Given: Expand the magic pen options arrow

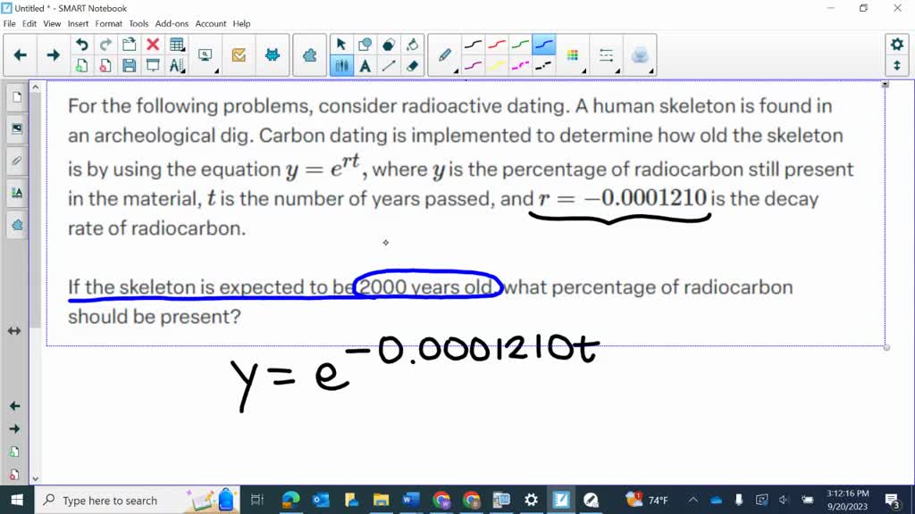Looking at the screenshot, I should (651, 70).
